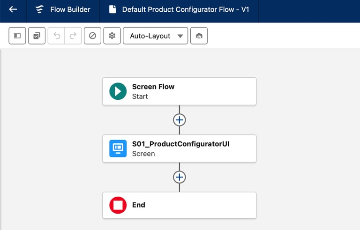Click the blue Screen element icon

tap(118, 148)
